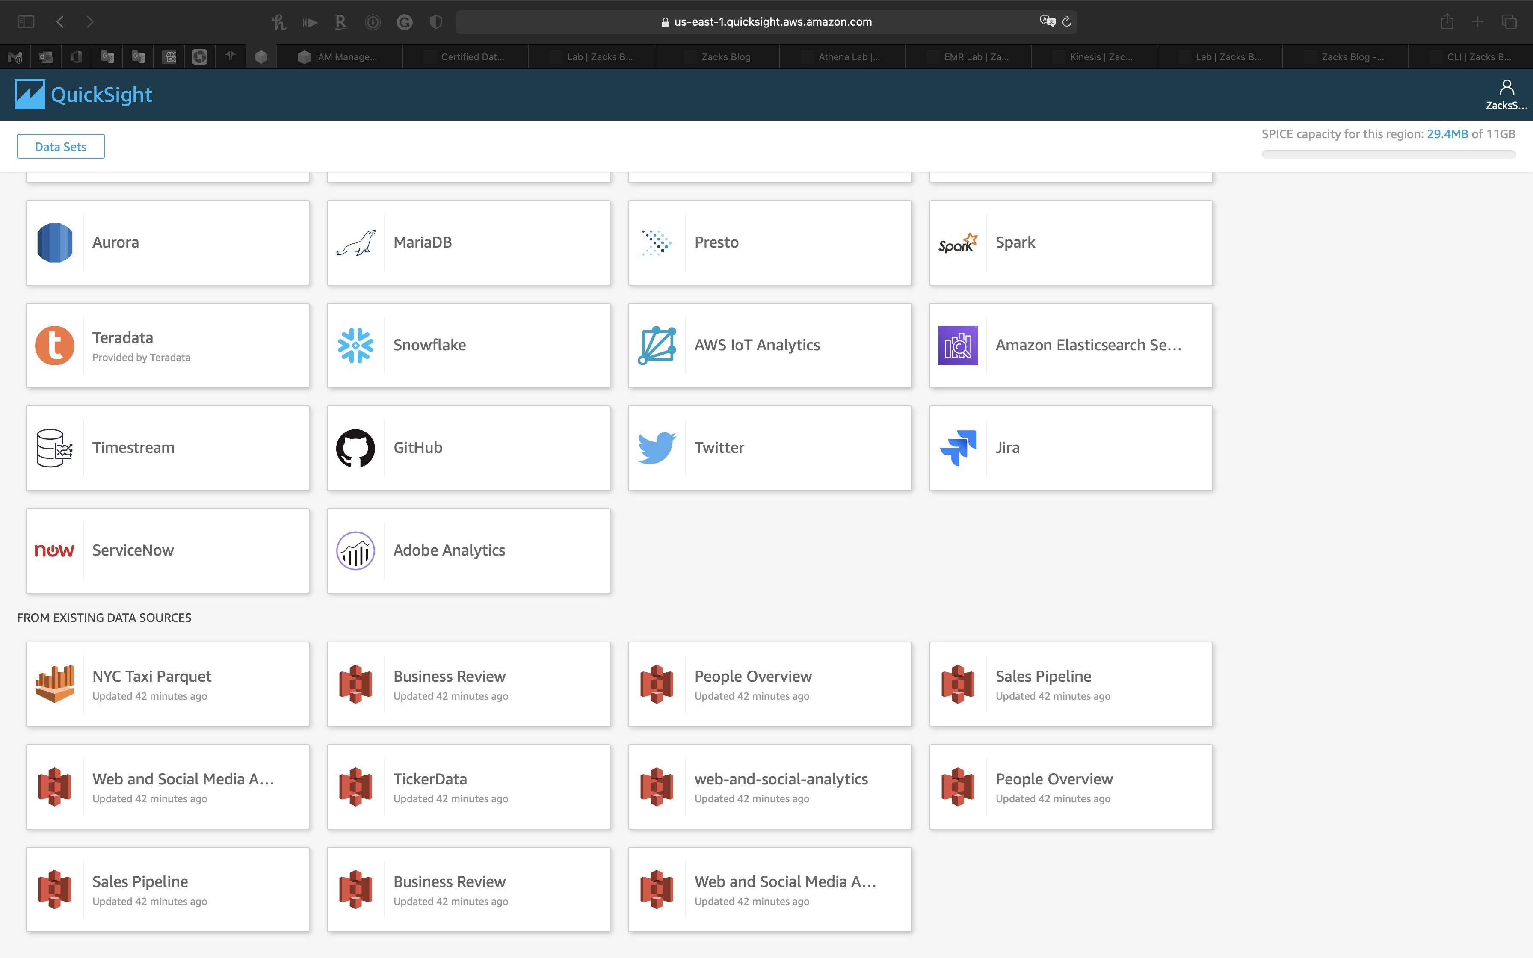Pick the Spark logo tile icon
The width and height of the screenshot is (1533, 958).
(958, 242)
